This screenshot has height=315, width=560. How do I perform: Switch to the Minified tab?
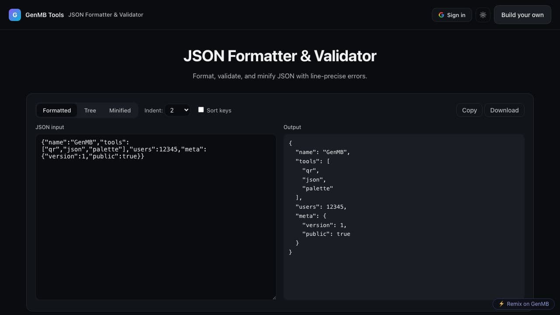pos(120,110)
